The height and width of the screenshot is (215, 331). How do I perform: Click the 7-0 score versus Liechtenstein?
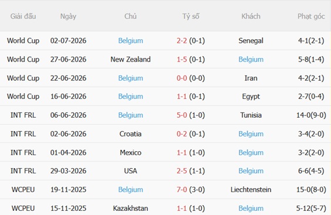pos(181,190)
